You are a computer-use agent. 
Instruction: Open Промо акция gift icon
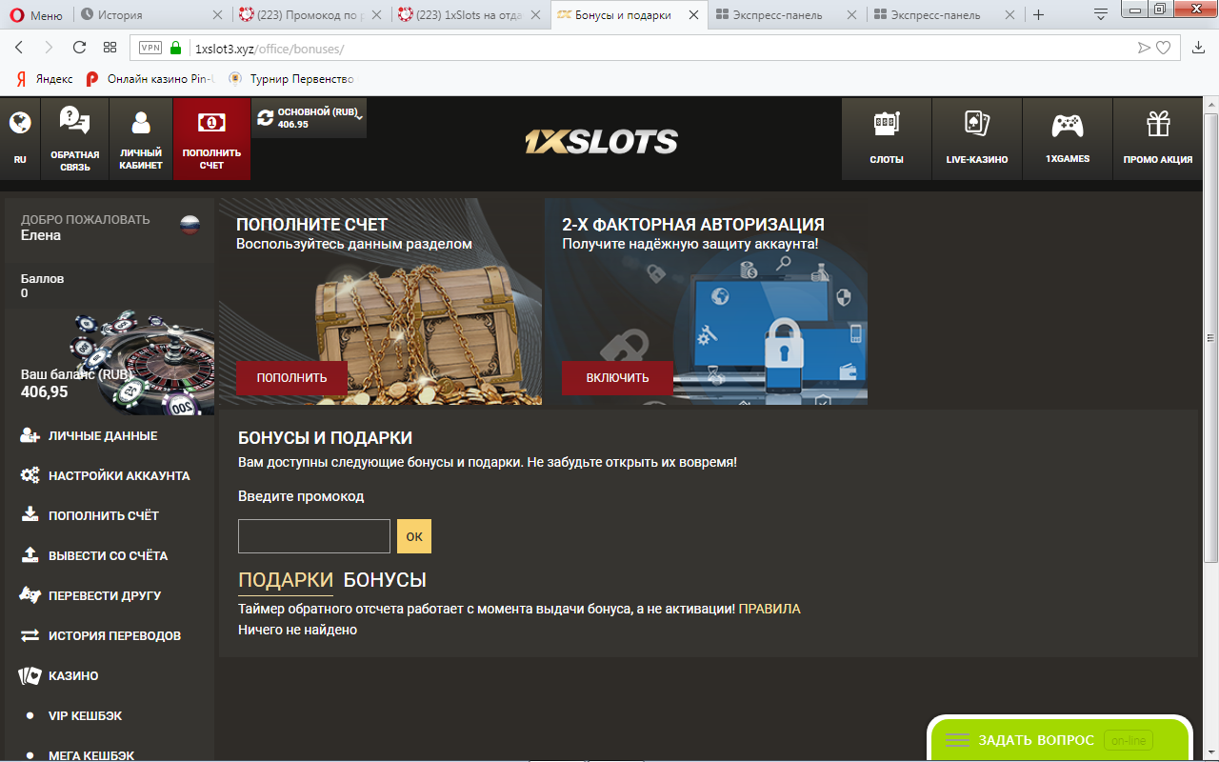coord(1158,124)
